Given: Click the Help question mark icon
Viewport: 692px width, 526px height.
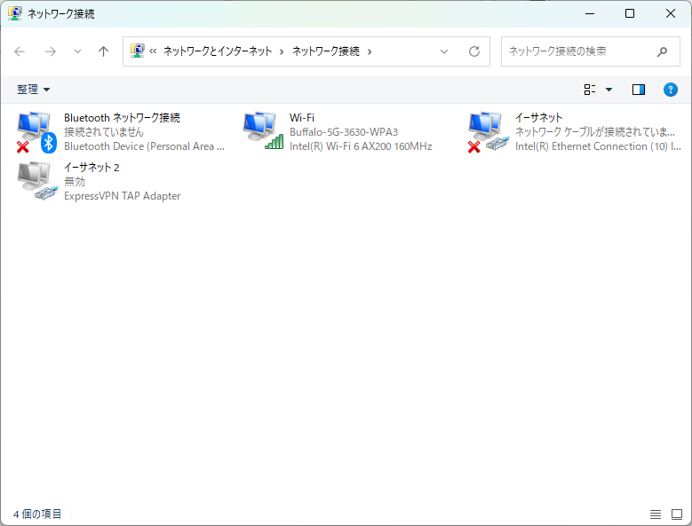Looking at the screenshot, I should 671,90.
